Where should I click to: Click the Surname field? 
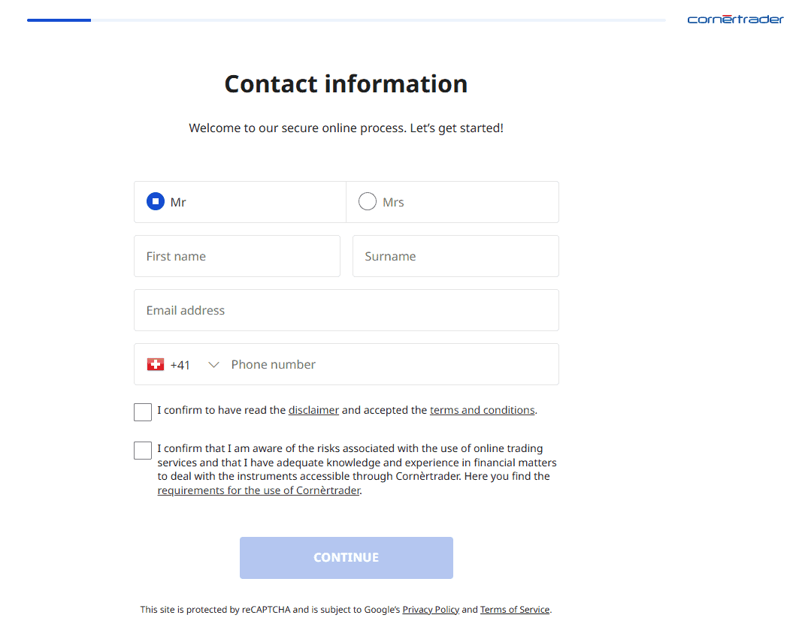click(x=456, y=256)
